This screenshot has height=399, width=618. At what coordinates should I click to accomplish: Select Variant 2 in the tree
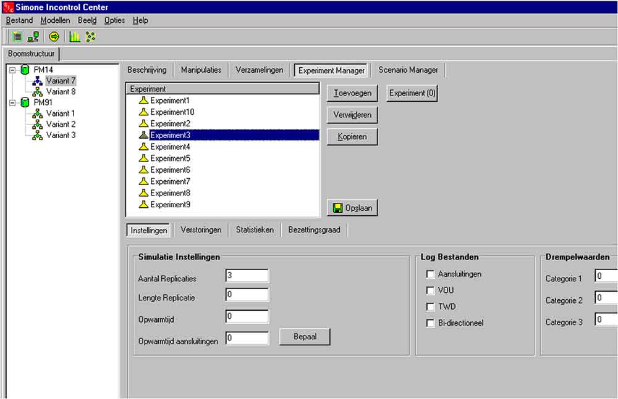point(61,125)
